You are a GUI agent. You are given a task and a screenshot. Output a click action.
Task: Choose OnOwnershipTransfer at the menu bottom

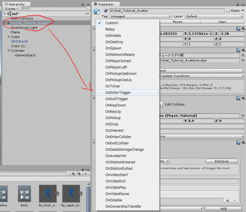127,206
